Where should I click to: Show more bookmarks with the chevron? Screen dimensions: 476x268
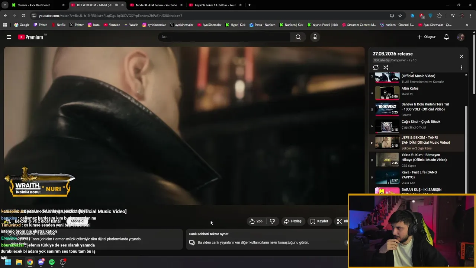[467, 25]
